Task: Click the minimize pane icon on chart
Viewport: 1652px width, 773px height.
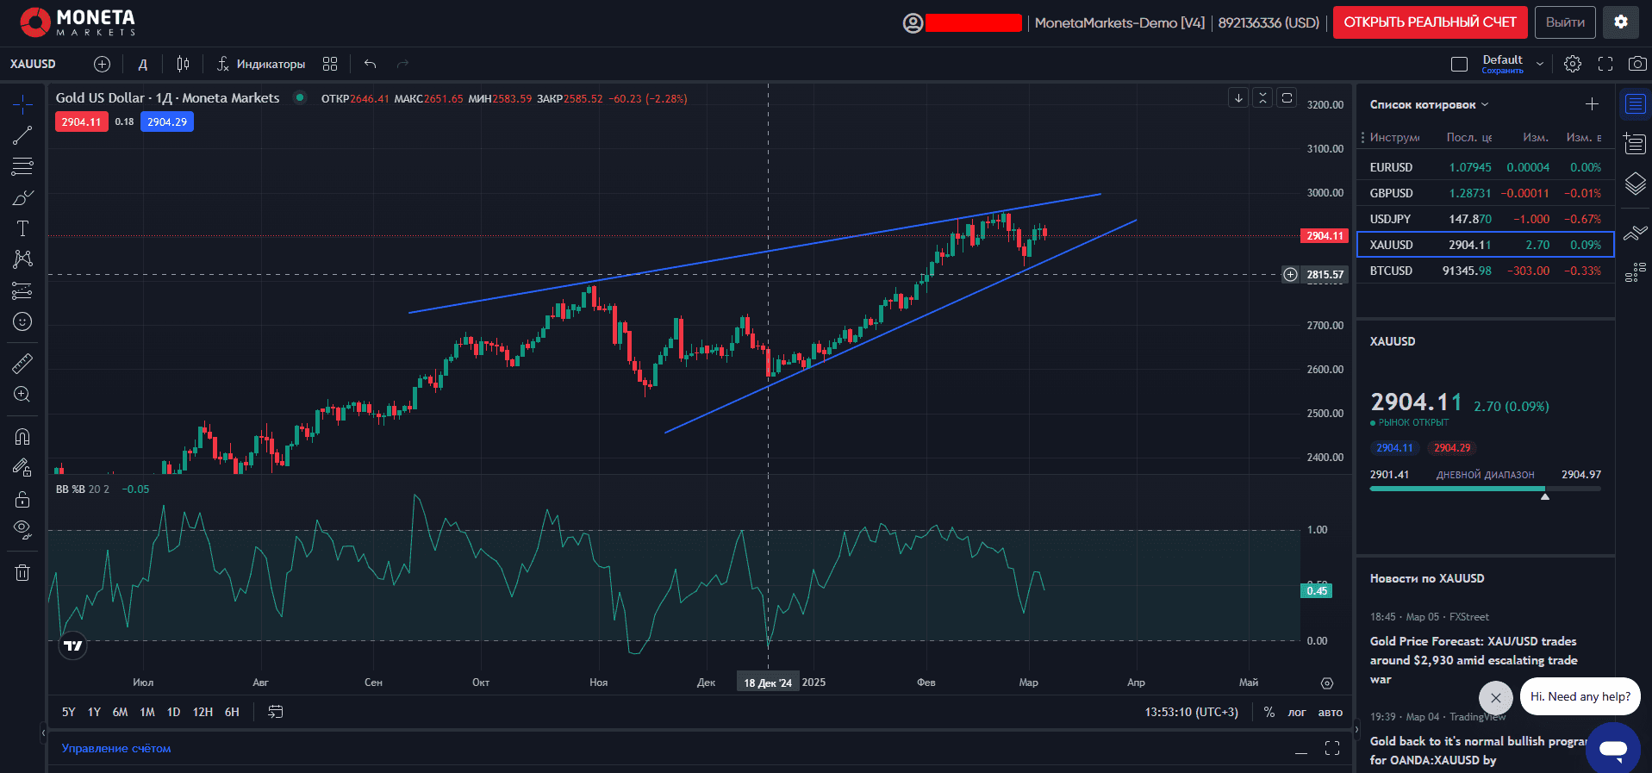Action: (1262, 98)
